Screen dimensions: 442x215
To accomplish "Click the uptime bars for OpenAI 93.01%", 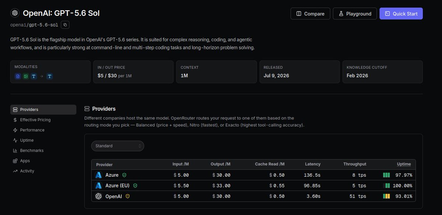I will (x=386, y=196).
